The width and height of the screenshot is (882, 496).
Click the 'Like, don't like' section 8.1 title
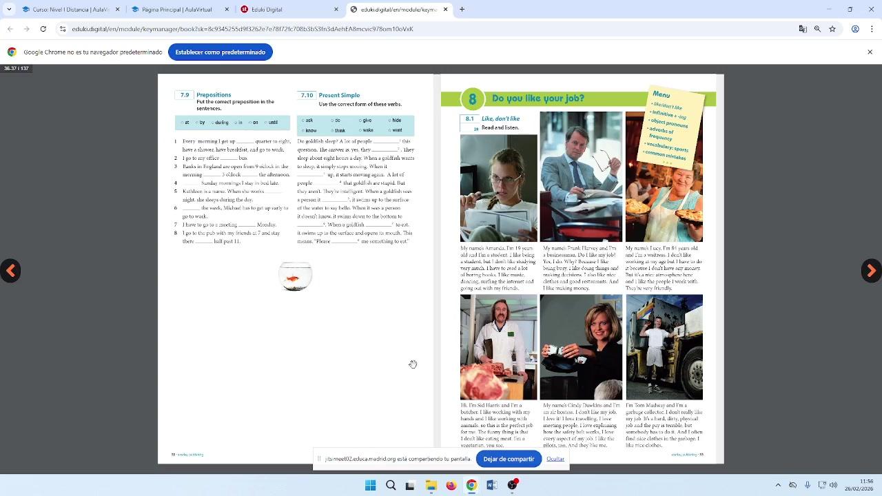[x=500, y=118]
